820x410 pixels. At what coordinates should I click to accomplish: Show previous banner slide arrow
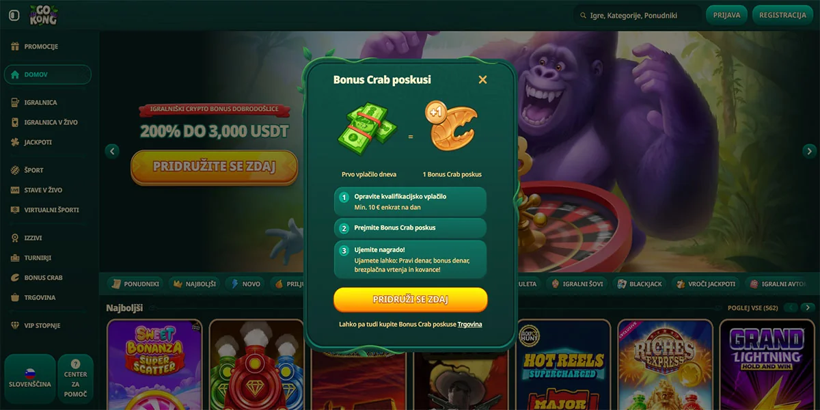tap(112, 151)
